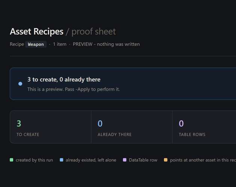
Task: Select the green 3 count number
Action: (x=19, y=123)
